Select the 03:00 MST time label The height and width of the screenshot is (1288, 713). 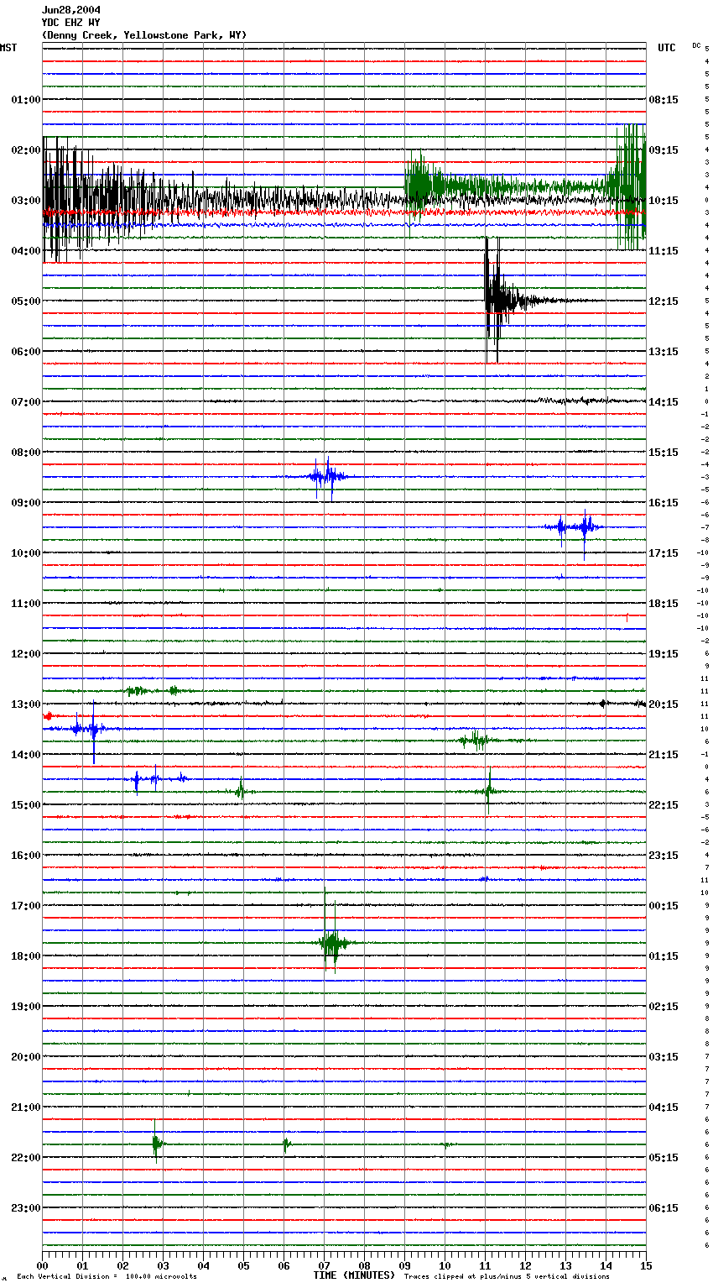(x=26, y=201)
